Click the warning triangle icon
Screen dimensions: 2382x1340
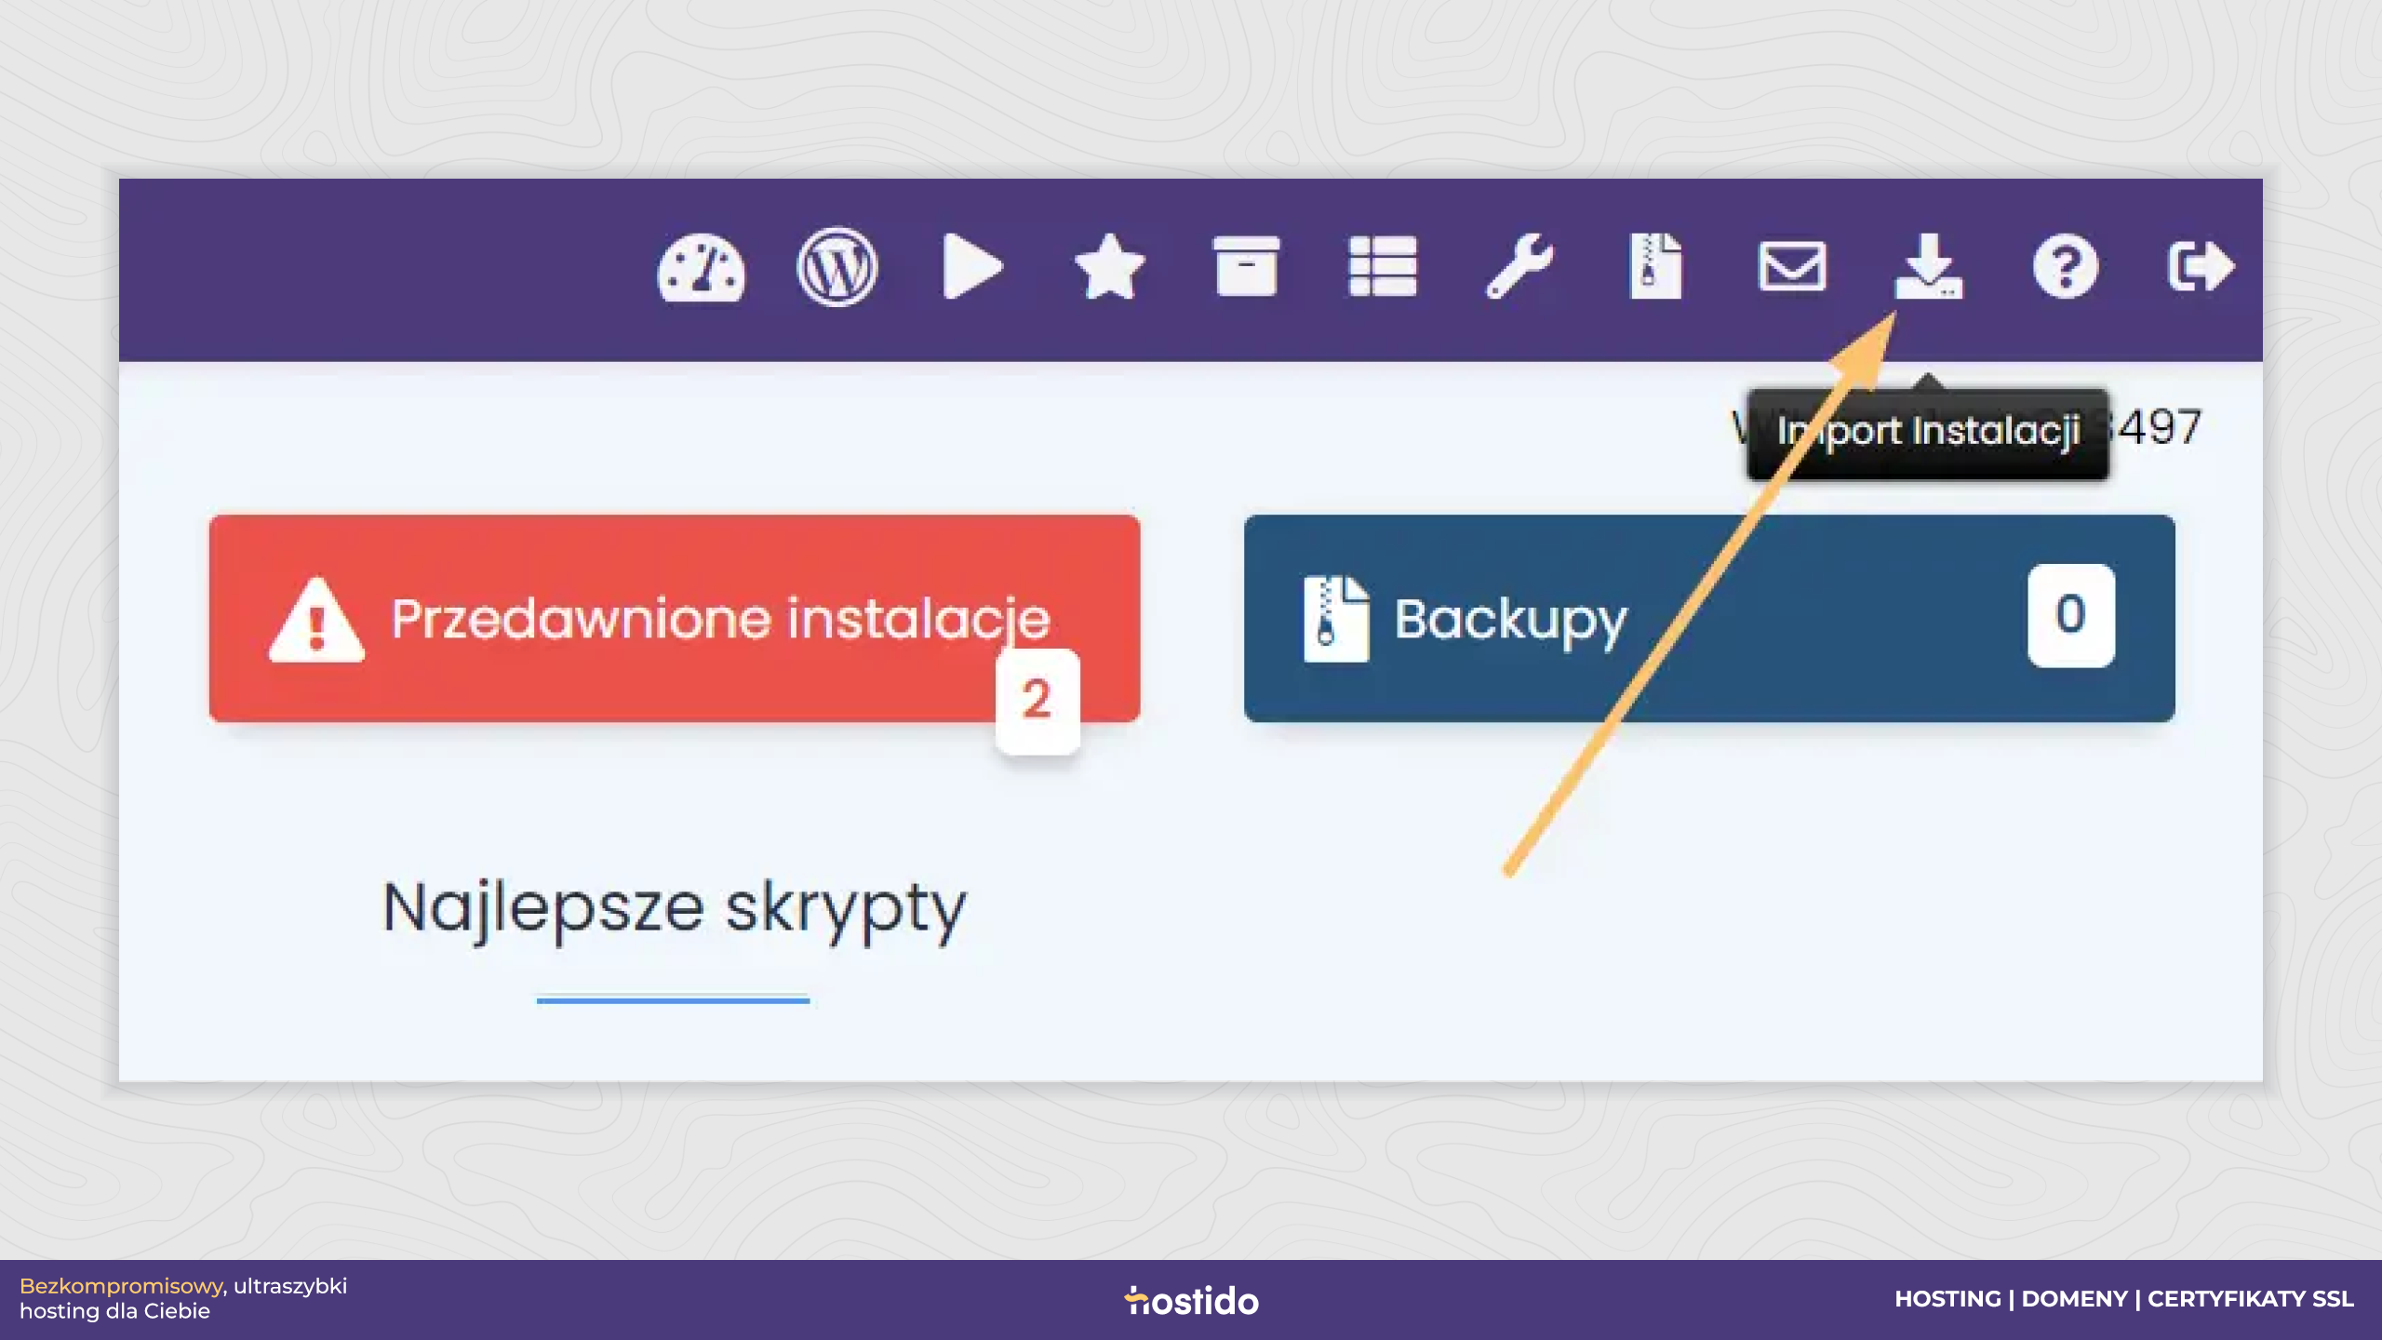point(316,620)
